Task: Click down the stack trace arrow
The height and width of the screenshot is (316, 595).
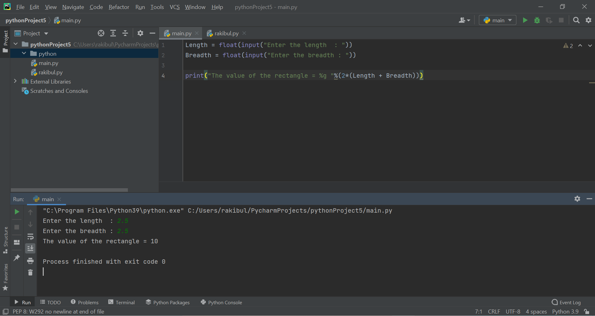Action: coord(30,224)
